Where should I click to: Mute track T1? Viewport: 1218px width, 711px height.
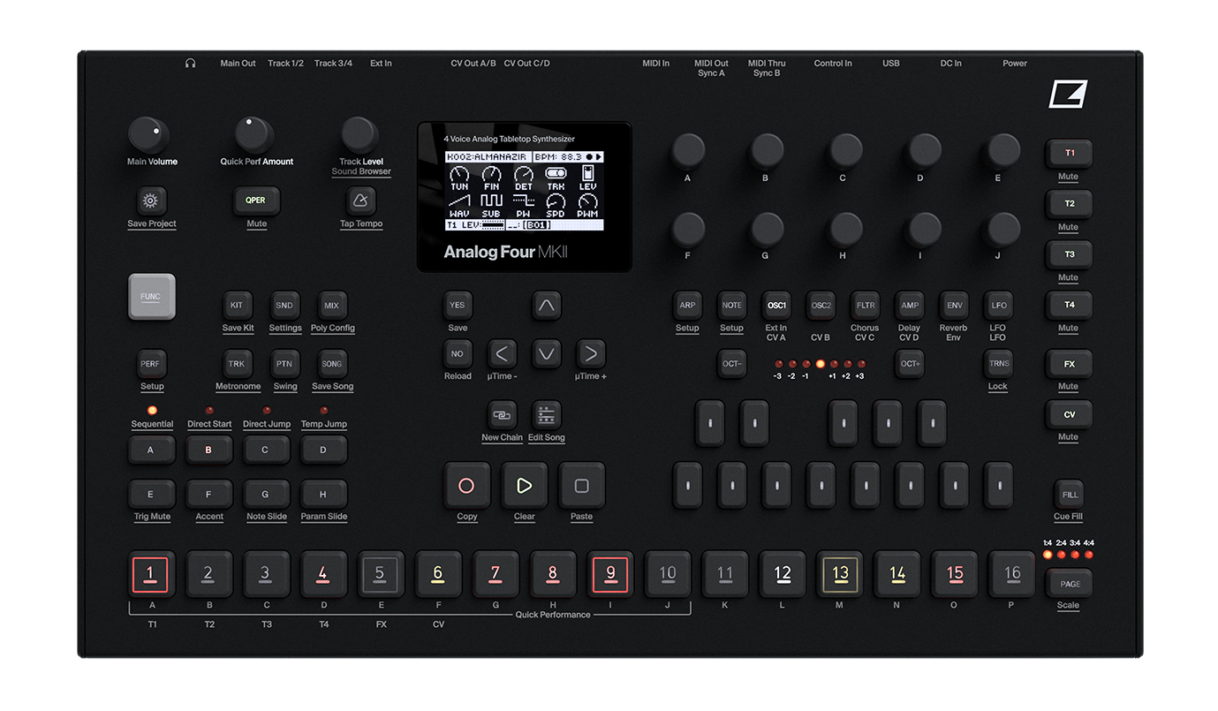click(1069, 152)
